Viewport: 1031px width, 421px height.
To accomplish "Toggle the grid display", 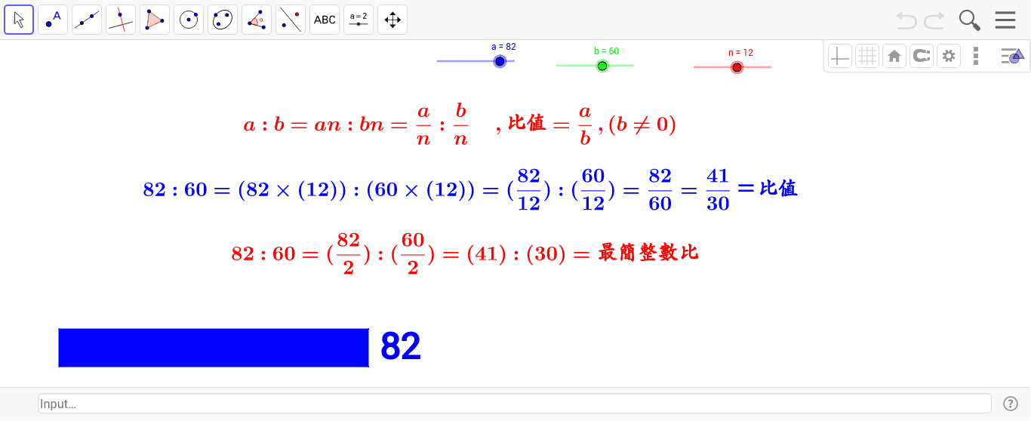I will pyautogui.click(x=867, y=56).
